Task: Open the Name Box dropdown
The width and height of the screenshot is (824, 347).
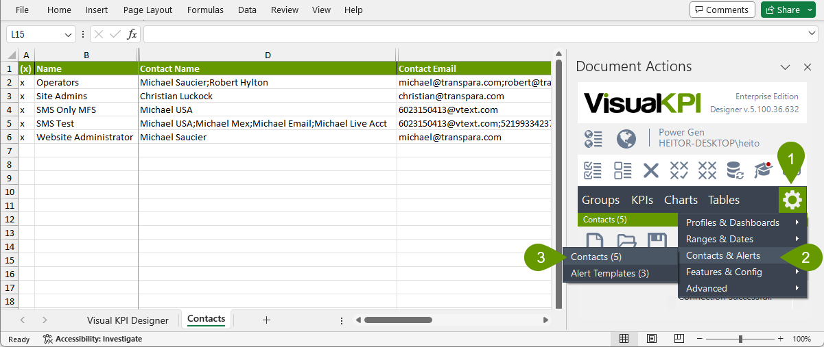Action: (x=69, y=34)
